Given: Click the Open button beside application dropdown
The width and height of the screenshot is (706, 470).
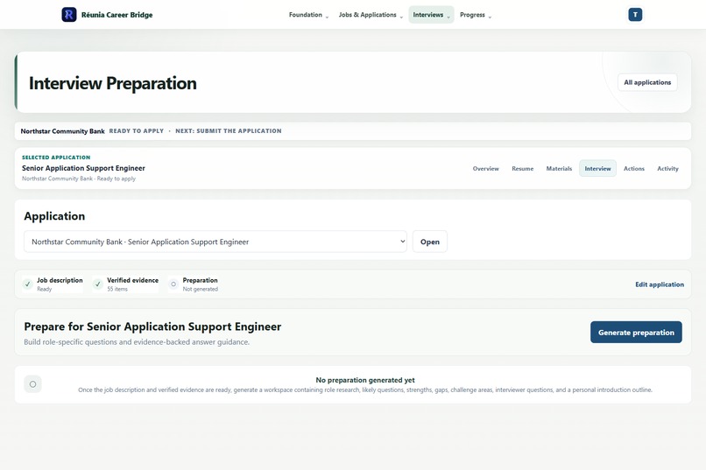Looking at the screenshot, I should [x=429, y=242].
